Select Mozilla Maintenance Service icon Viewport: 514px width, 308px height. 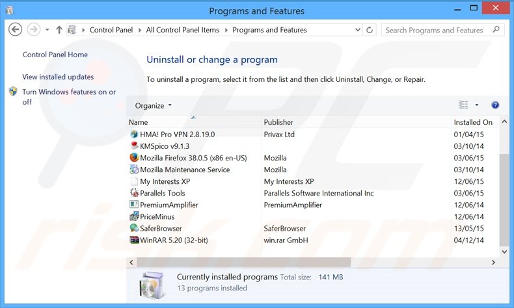134,169
